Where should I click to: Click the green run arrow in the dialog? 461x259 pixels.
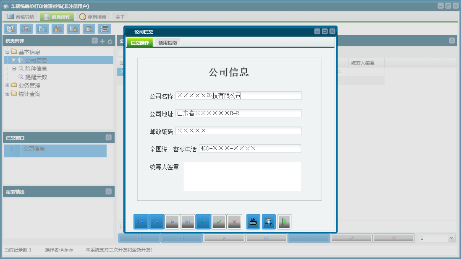click(x=284, y=222)
